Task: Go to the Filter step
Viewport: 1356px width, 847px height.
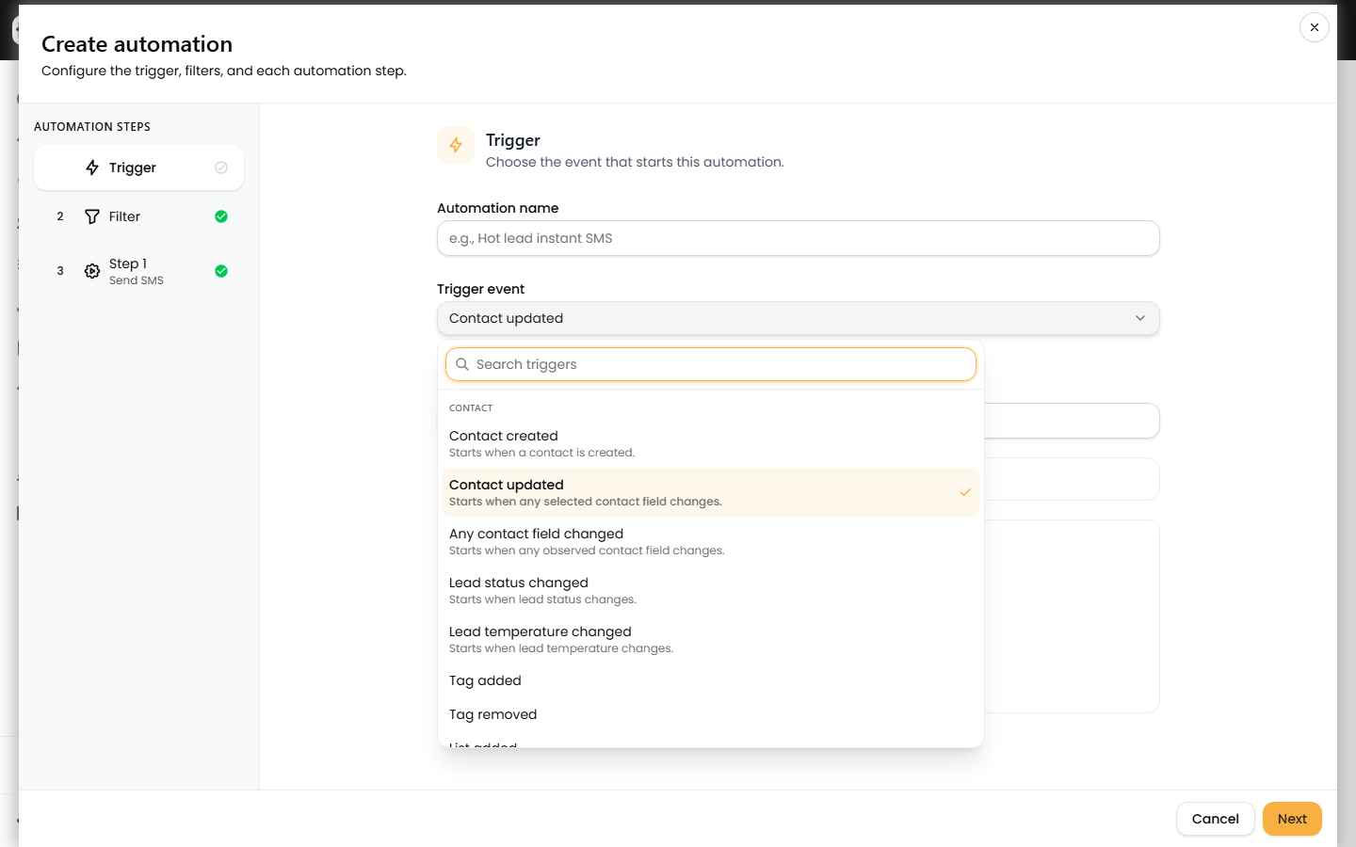Action: click(138, 216)
